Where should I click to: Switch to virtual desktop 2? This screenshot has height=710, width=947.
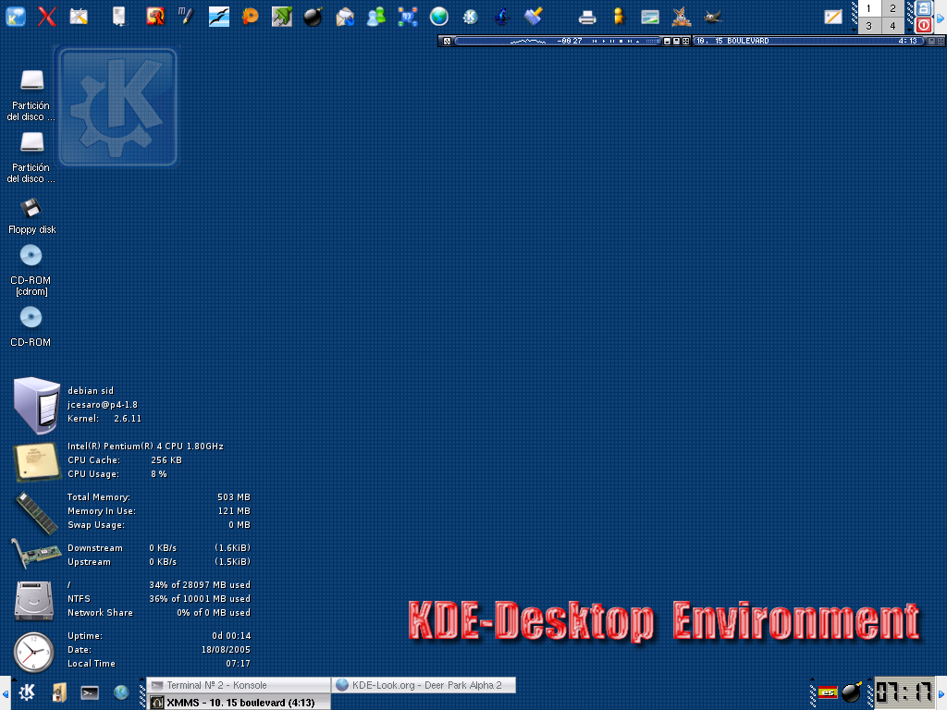tap(892, 8)
